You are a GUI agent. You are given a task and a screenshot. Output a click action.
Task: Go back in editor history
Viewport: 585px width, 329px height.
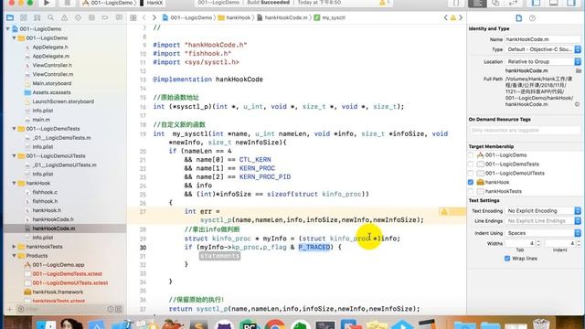(144, 17)
